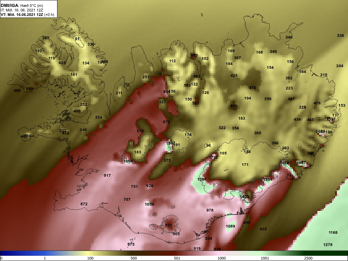Screen dimensions: 348x261
Task: Select the map value '478'
Action: [252, 88]
